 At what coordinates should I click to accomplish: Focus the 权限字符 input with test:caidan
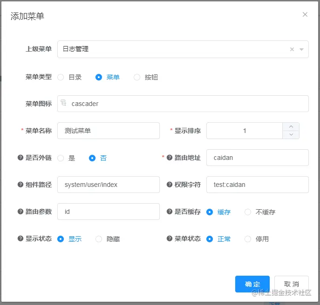(257, 185)
